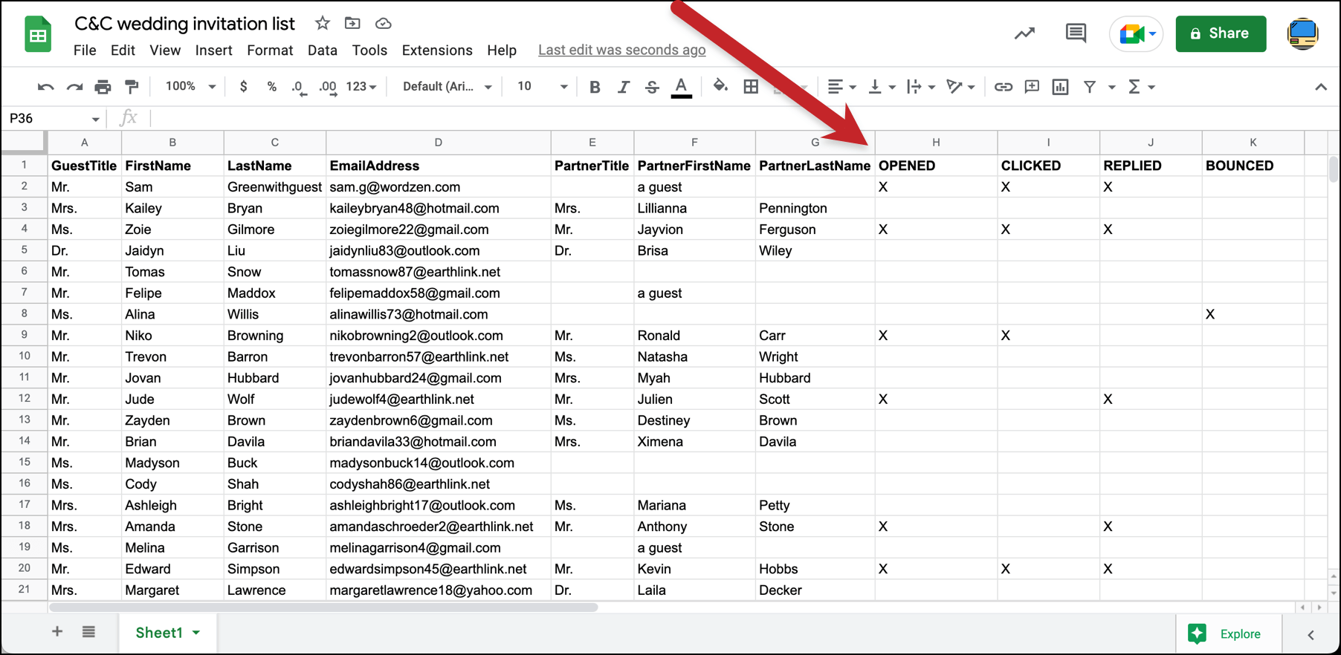
Task: Open the Google account avatar
Action: pyautogui.click(x=1302, y=34)
